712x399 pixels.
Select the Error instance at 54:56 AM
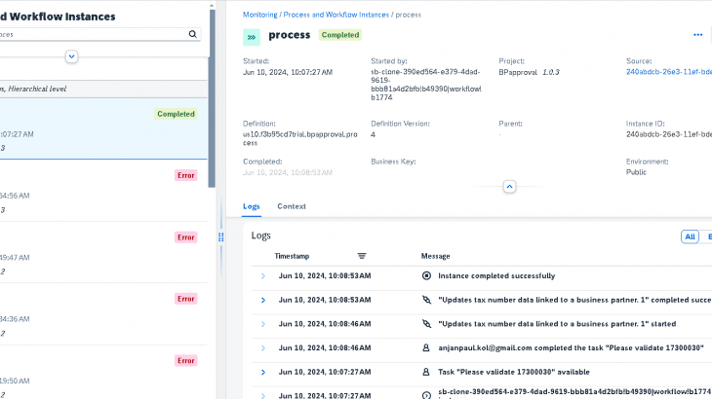point(103,191)
